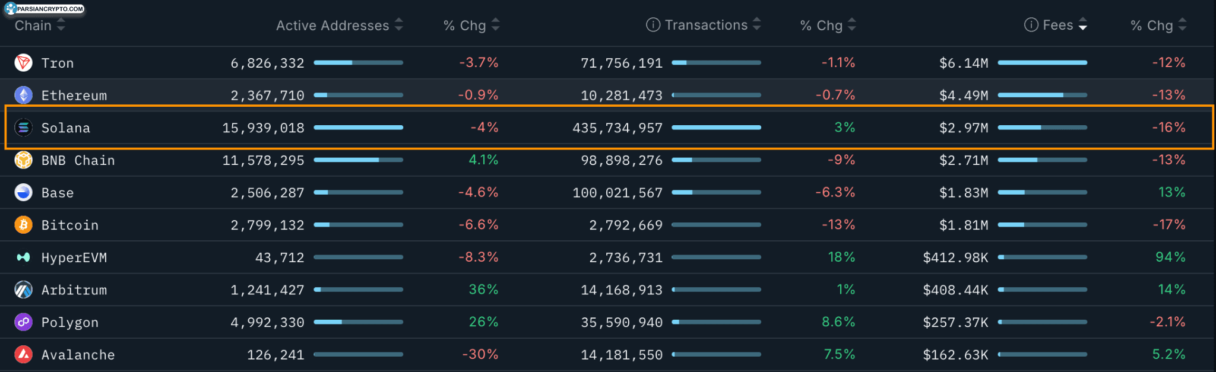Sort by the Transactions column header
1216x372 pixels.
click(705, 25)
